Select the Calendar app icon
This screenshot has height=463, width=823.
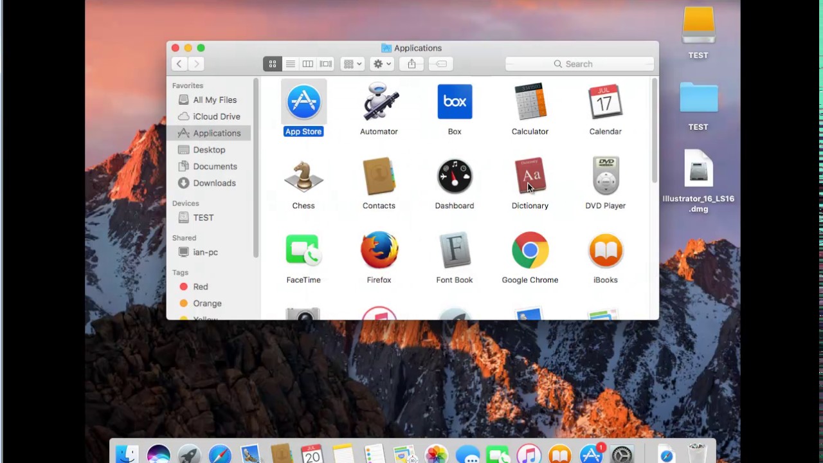(x=605, y=102)
